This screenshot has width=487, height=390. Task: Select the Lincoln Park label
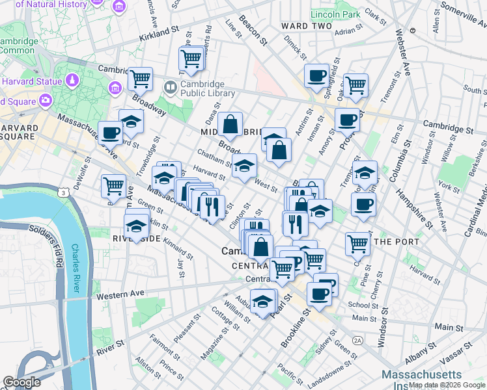click(x=335, y=14)
